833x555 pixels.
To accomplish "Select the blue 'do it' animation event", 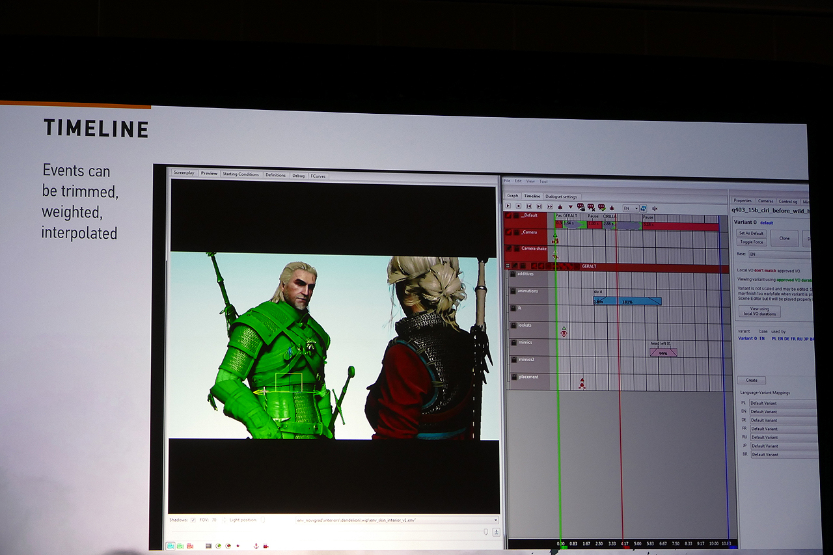I will click(x=627, y=301).
